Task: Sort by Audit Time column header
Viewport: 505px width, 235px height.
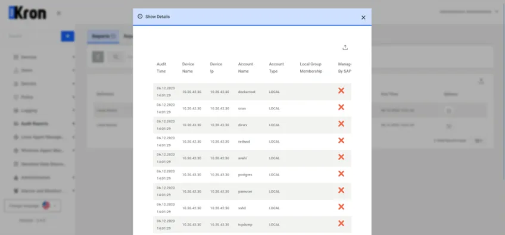Action: pos(161,68)
